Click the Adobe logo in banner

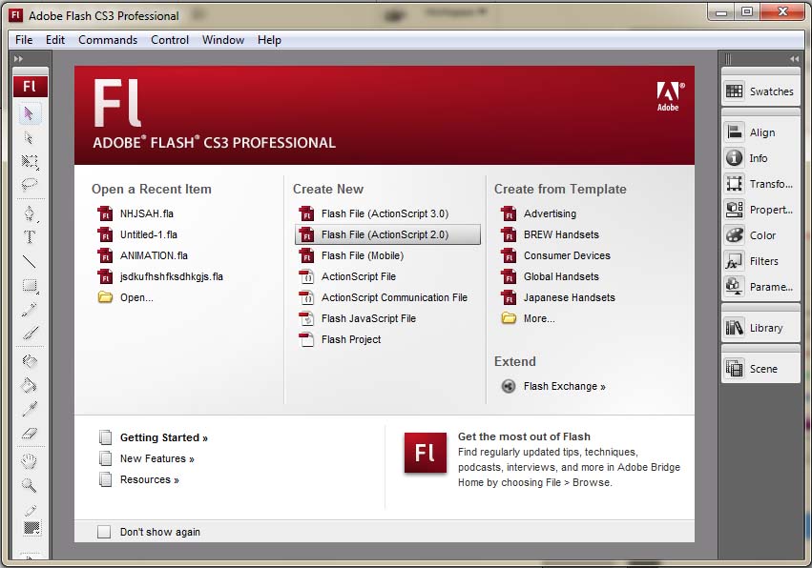(670, 97)
